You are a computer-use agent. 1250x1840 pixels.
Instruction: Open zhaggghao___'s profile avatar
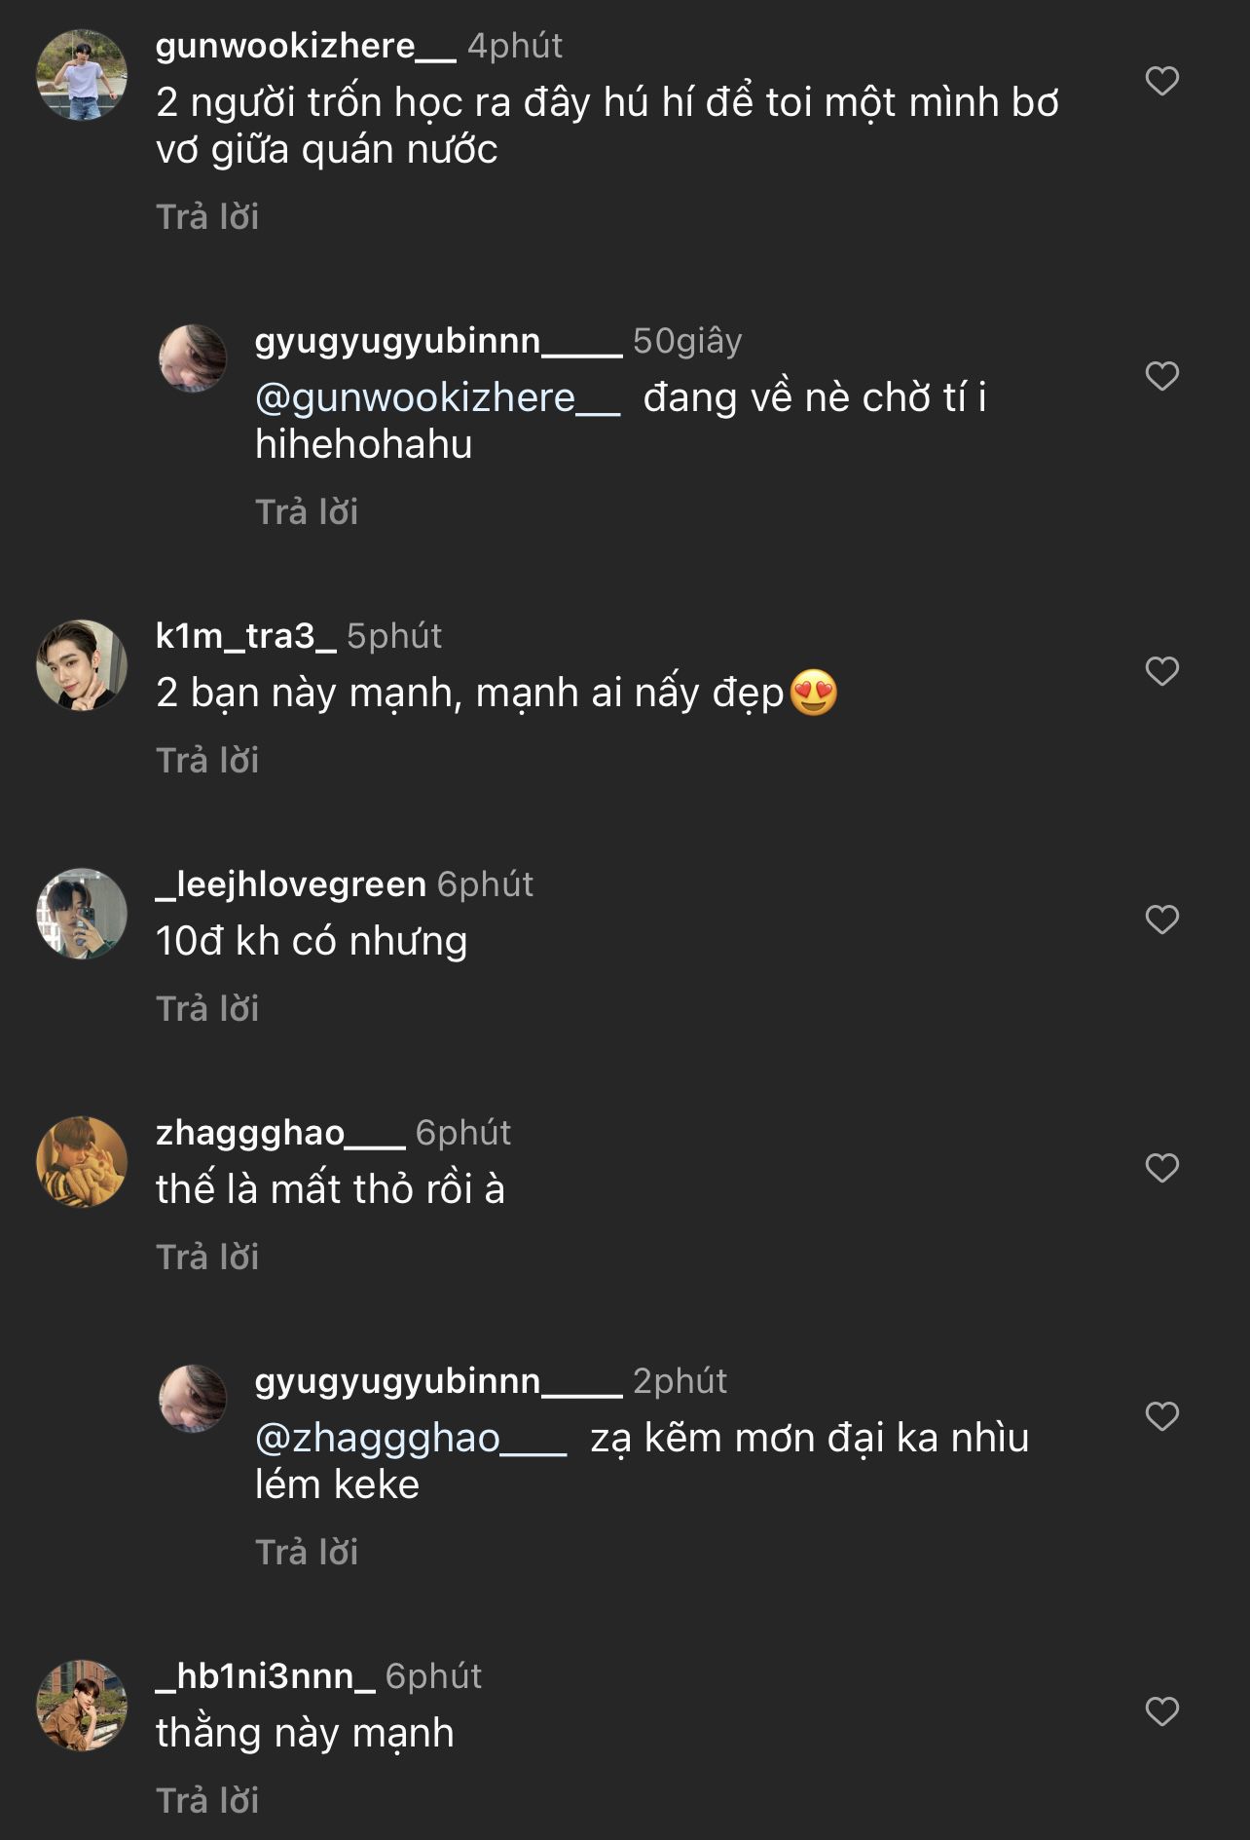[x=82, y=1162]
